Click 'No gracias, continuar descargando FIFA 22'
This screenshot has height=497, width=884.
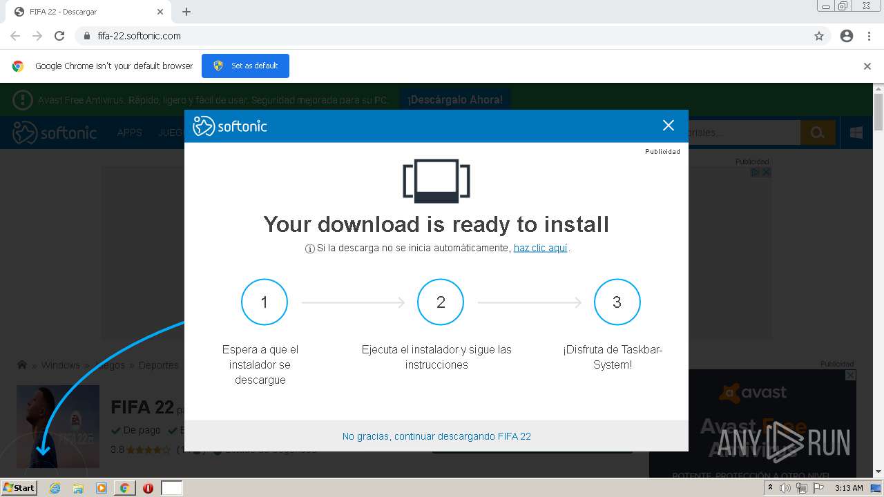click(436, 436)
